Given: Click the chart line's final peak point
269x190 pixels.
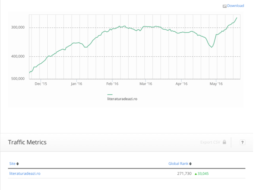Looking at the screenshot, I should click(237, 18).
